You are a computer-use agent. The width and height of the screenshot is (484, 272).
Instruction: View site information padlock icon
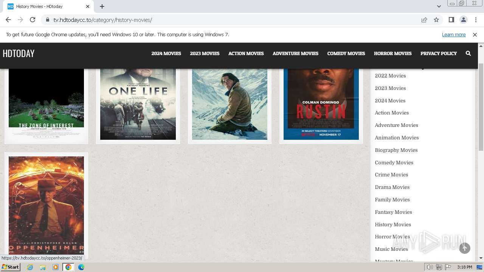pos(47,20)
